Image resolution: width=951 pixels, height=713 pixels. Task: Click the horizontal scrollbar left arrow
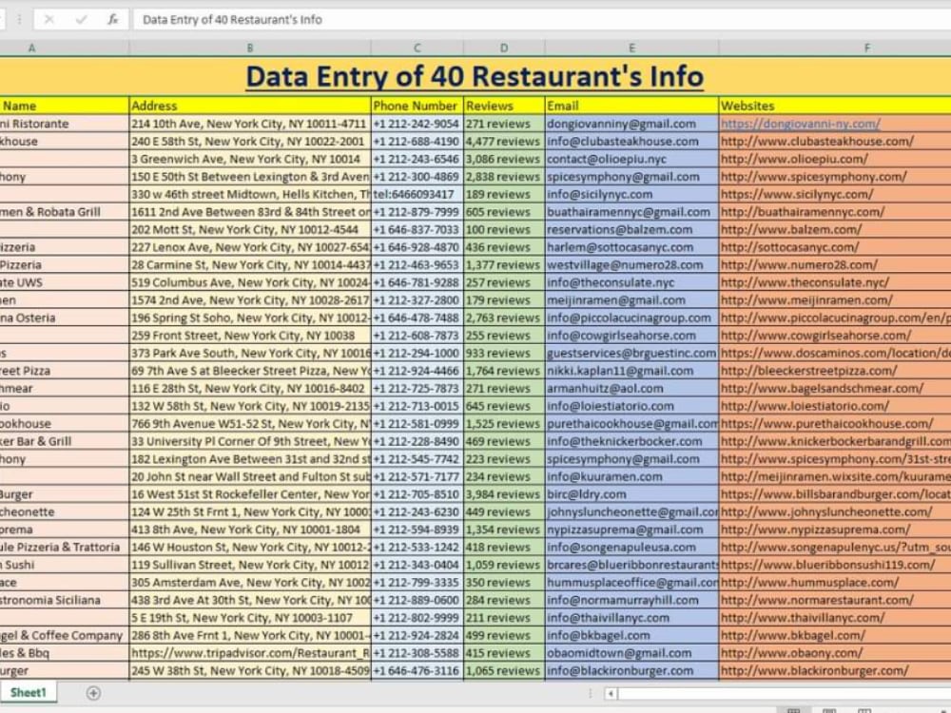611,693
